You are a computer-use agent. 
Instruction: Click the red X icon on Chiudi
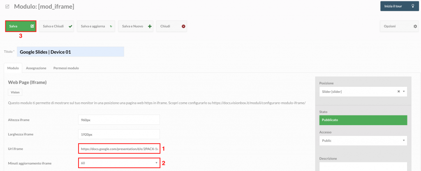183,26
